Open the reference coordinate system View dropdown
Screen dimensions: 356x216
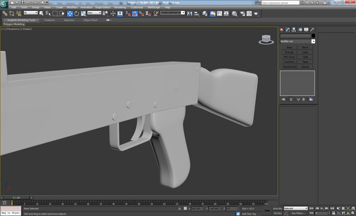click(94, 13)
